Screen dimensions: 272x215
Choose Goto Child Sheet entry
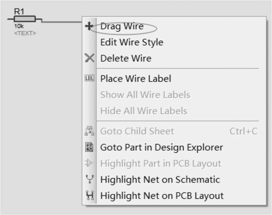137,132
